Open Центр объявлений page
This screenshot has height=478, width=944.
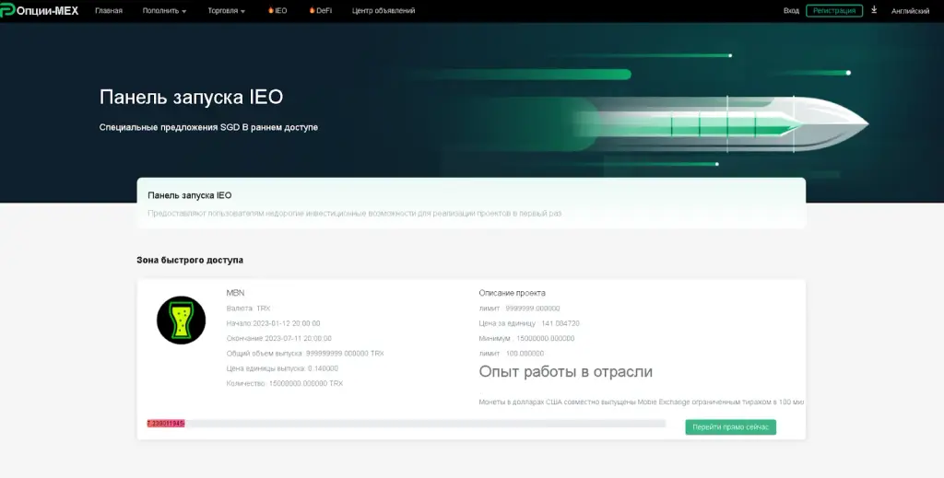383,11
